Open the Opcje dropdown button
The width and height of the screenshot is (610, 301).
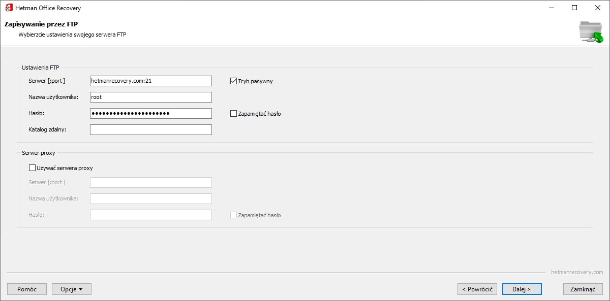pos(72,289)
